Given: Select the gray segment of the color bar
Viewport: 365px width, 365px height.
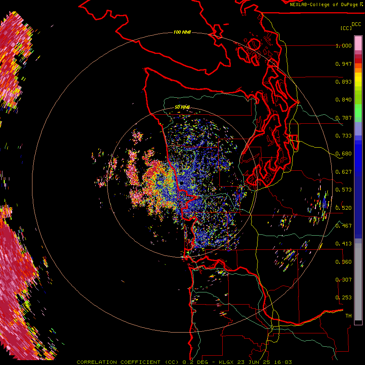Looking at the screenshot, I should point(358,282).
